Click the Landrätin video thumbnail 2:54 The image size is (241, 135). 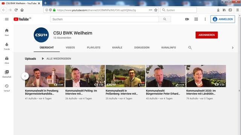tap(206, 76)
